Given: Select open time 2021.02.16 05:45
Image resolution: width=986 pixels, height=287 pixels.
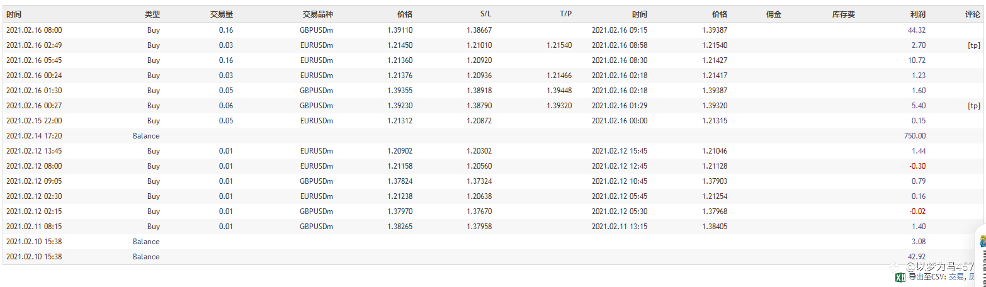Looking at the screenshot, I should 34,60.
